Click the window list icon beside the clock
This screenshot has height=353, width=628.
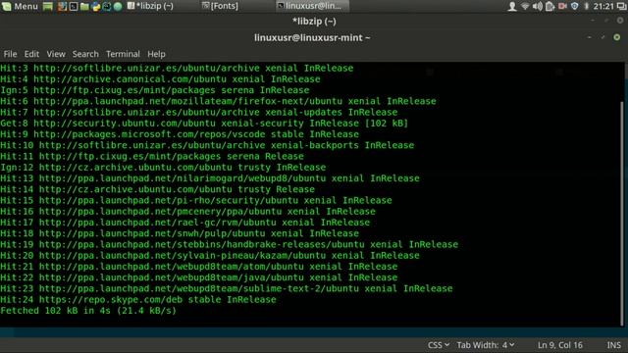621,6
